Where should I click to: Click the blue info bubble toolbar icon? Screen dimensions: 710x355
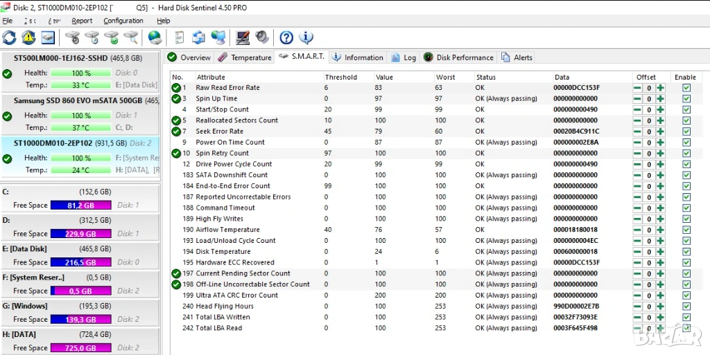(306, 37)
